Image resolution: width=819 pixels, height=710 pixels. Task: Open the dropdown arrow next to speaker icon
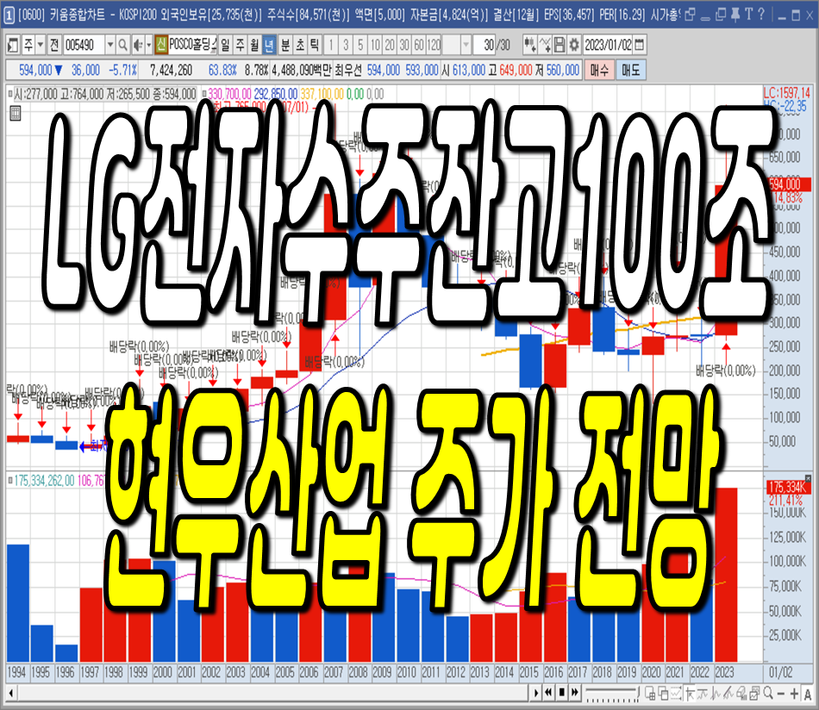(148, 46)
